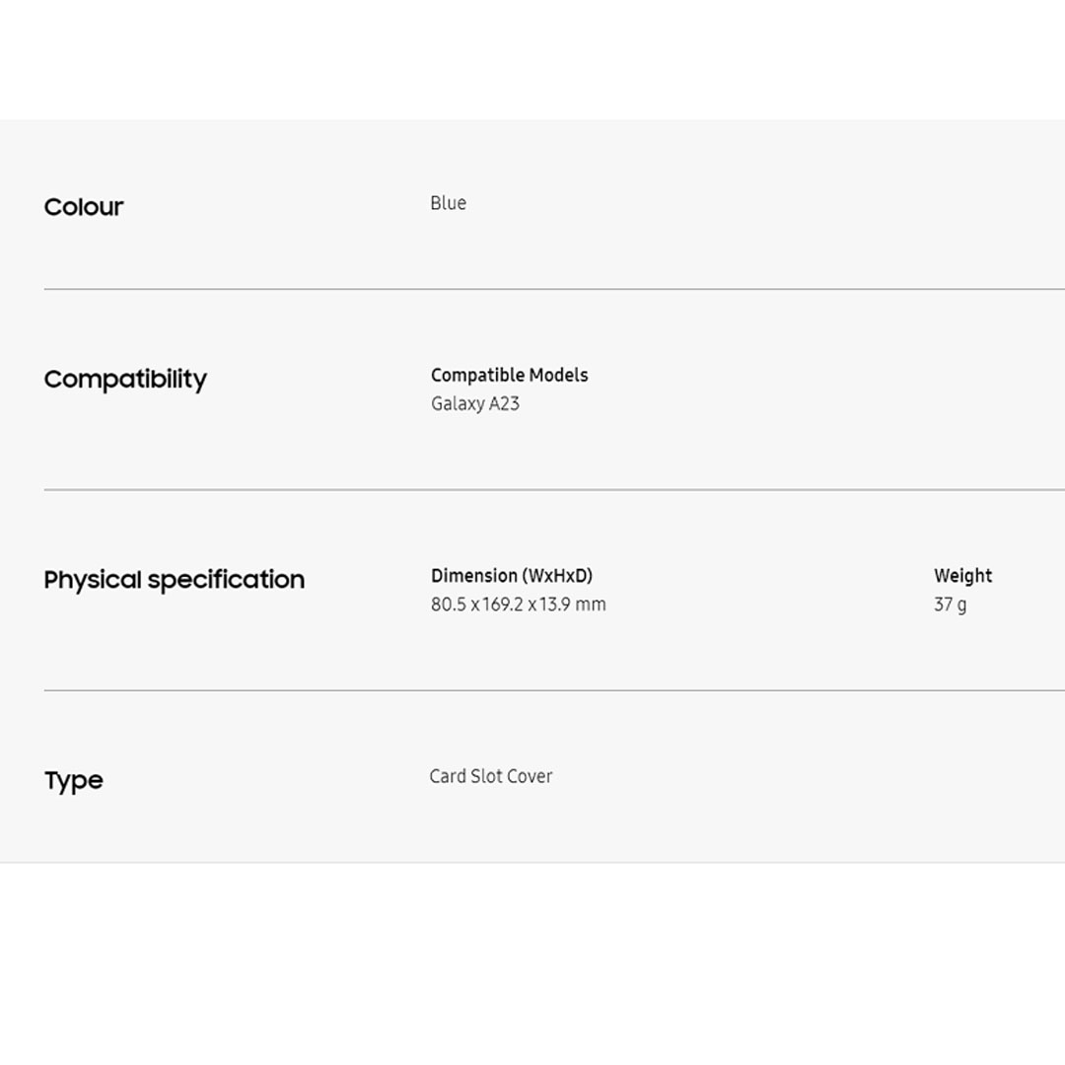Select the Blue colour value text

click(x=448, y=203)
